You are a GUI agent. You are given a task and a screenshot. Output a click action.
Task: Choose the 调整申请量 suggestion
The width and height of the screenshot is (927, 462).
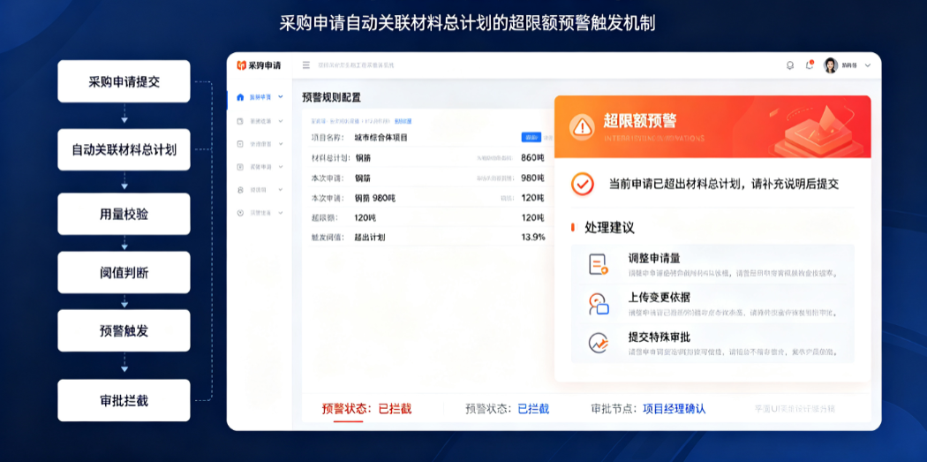712,264
